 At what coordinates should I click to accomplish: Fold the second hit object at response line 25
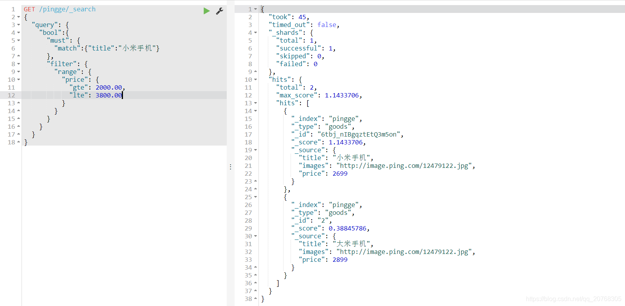click(x=256, y=197)
